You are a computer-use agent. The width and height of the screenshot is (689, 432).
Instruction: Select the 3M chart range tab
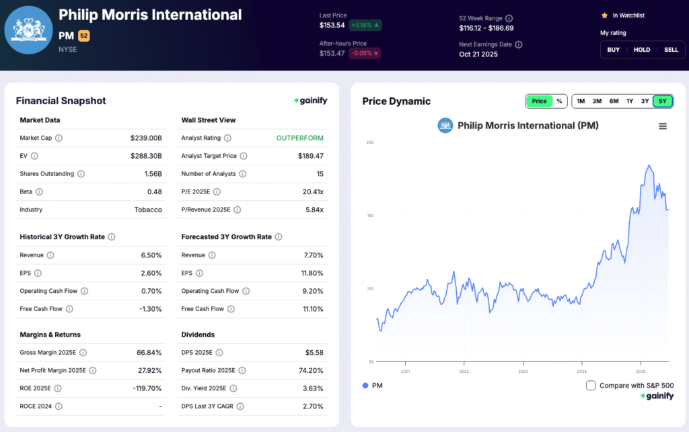597,101
